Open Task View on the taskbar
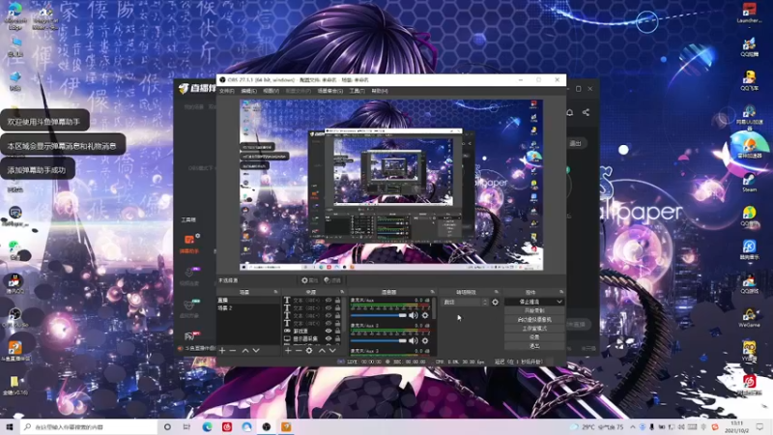The image size is (773, 435). 186,426
